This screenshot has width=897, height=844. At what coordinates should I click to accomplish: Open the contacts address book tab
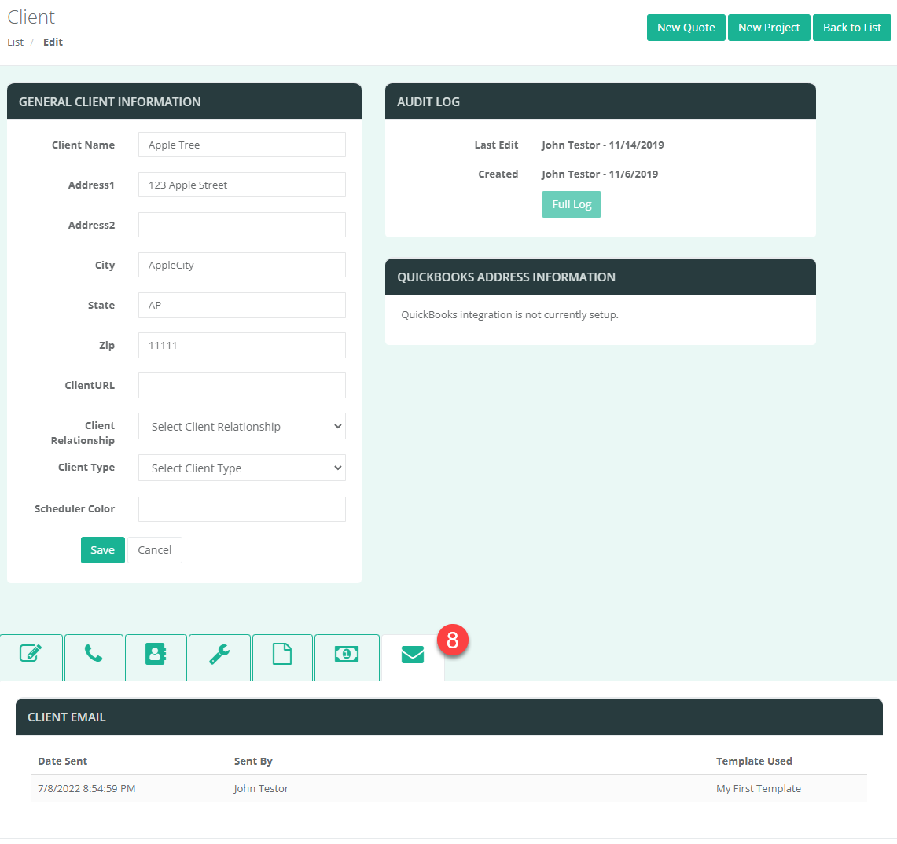tap(156, 656)
